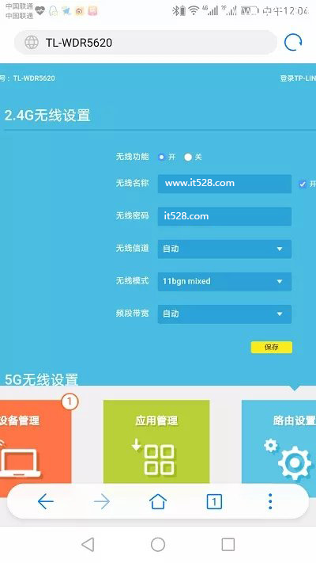This screenshot has width=316, height=563.
Task: Open the 应用管理 application management tile
Action: point(156,442)
